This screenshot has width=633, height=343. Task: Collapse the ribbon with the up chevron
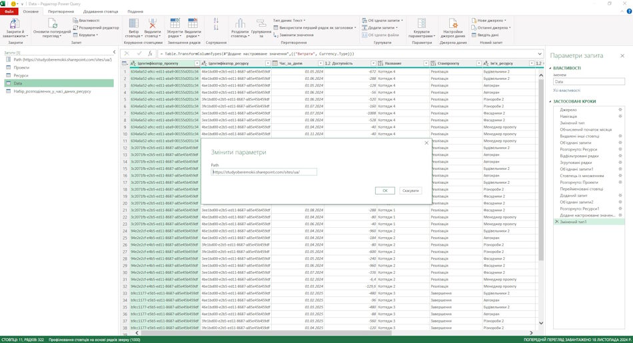pos(622,11)
